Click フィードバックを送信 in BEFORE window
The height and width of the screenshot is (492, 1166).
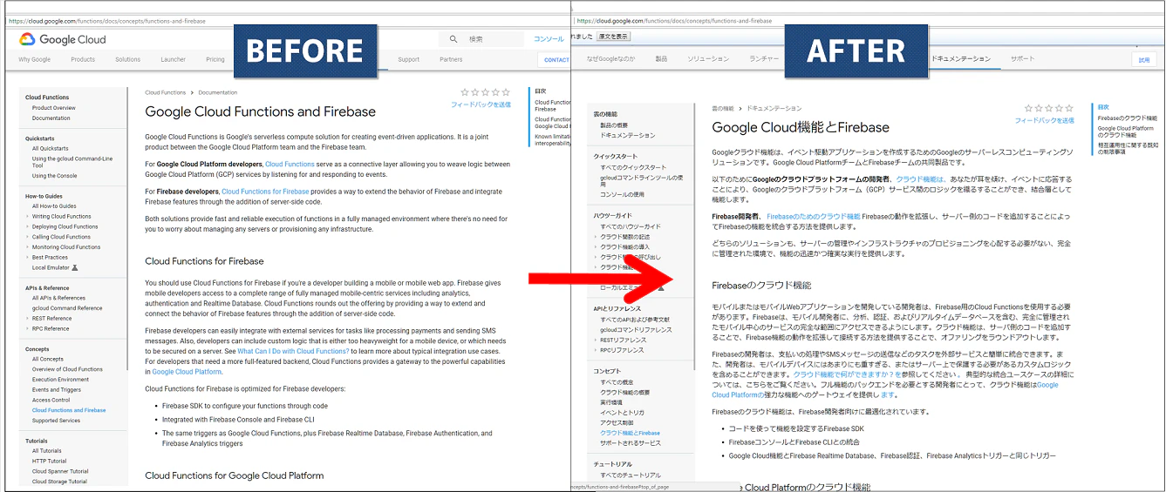(x=481, y=104)
